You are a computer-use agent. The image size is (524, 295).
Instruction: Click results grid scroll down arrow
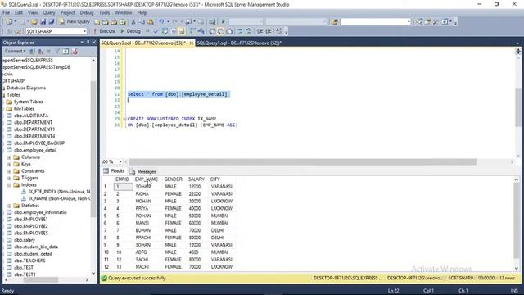point(517,268)
